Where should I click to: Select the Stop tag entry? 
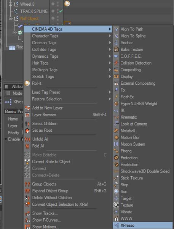click(x=143, y=185)
